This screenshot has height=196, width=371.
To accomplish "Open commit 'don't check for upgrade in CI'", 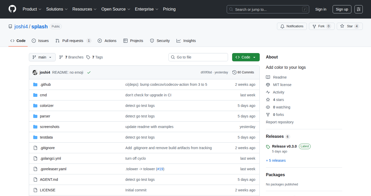I will click(148, 95).
